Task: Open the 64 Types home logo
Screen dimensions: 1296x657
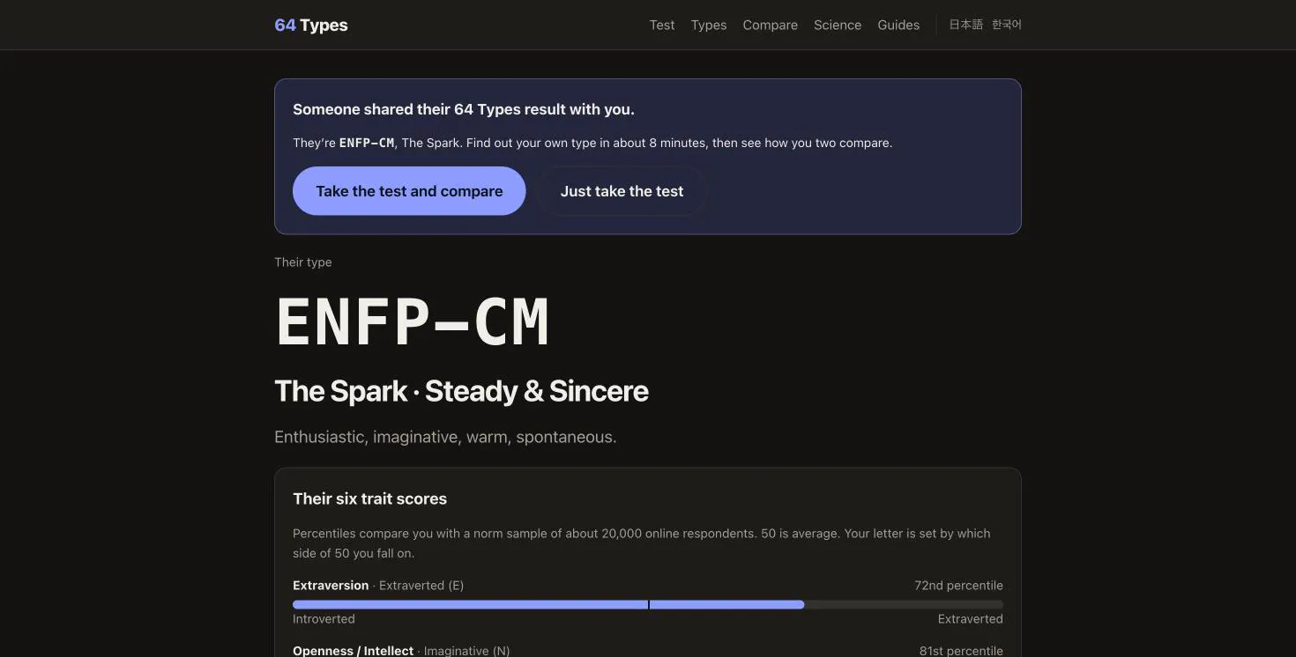Action: click(311, 25)
